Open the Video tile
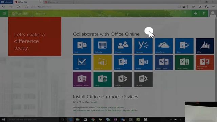Screen dimensions: 217x122 [x=143, y=62]
